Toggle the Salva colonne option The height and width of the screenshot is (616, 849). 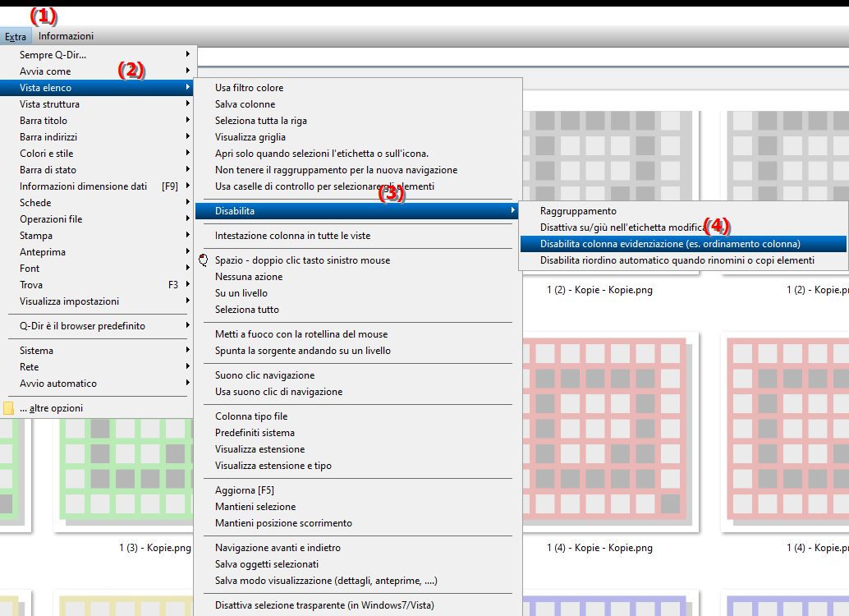pos(357,104)
